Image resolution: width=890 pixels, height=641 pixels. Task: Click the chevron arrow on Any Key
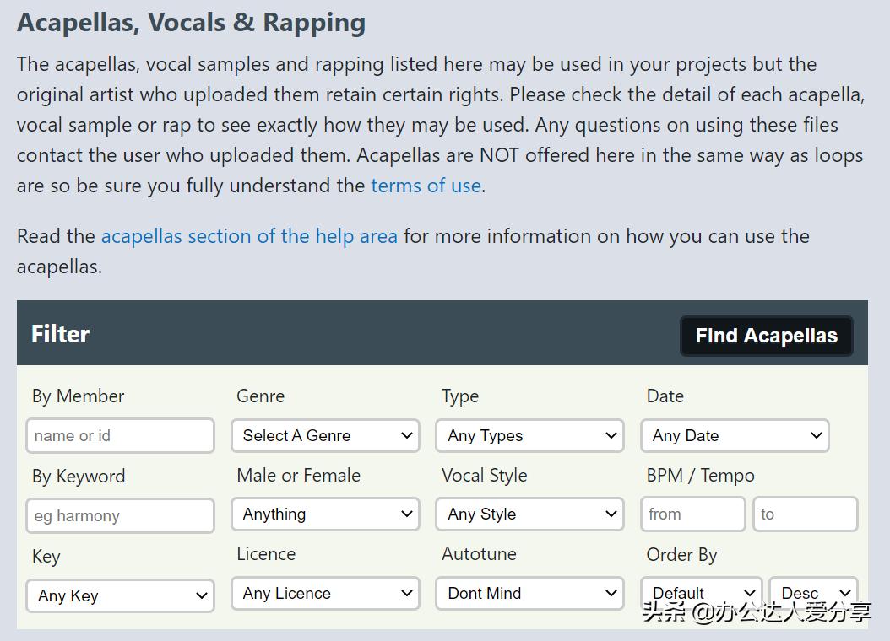[x=201, y=595]
